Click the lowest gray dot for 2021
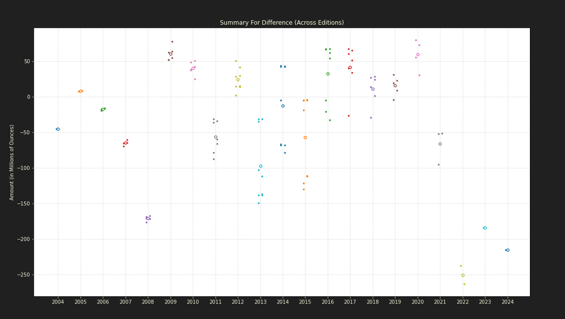565x319 pixels. [438, 165]
